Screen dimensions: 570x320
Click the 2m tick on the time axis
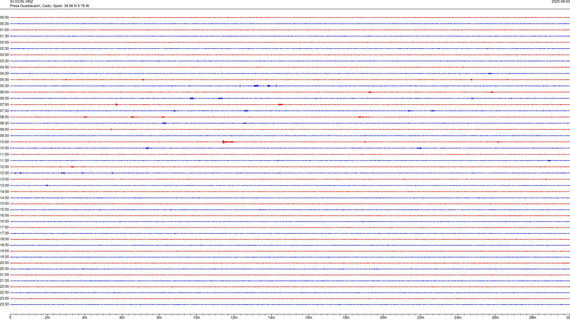47,318
